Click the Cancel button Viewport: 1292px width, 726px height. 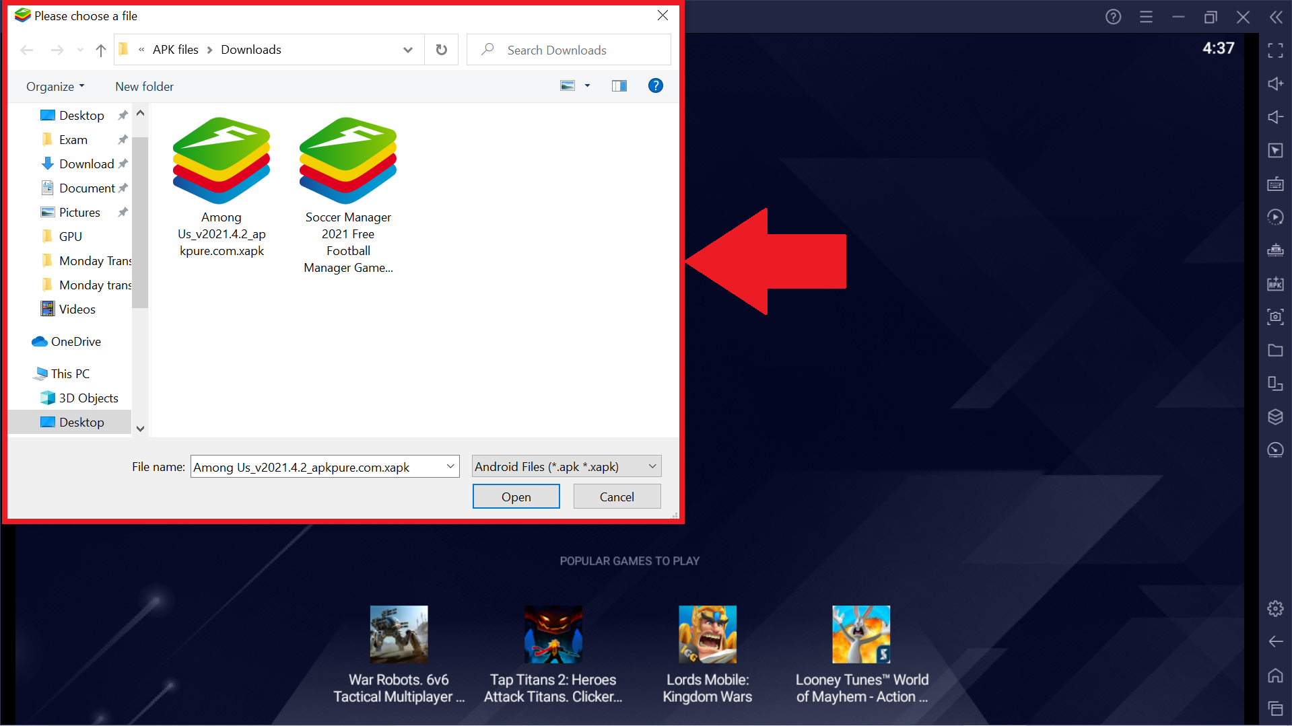tap(617, 497)
